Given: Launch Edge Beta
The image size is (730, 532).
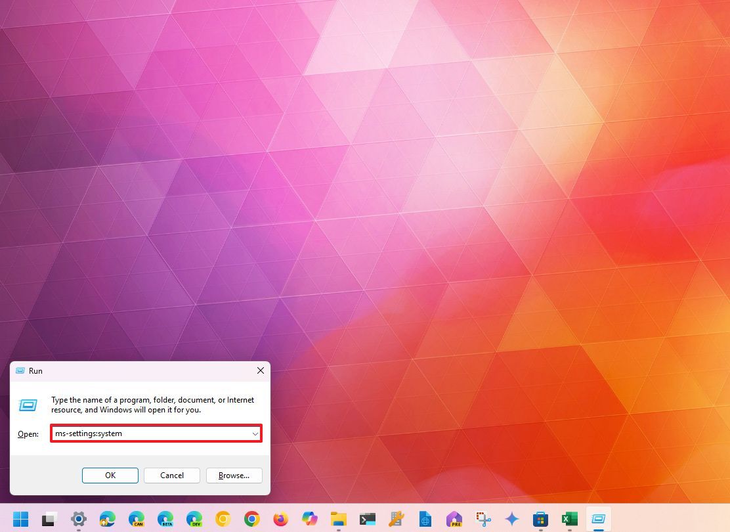Looking at the screenshot, I should pyautogui.click(x=165, y=519).
